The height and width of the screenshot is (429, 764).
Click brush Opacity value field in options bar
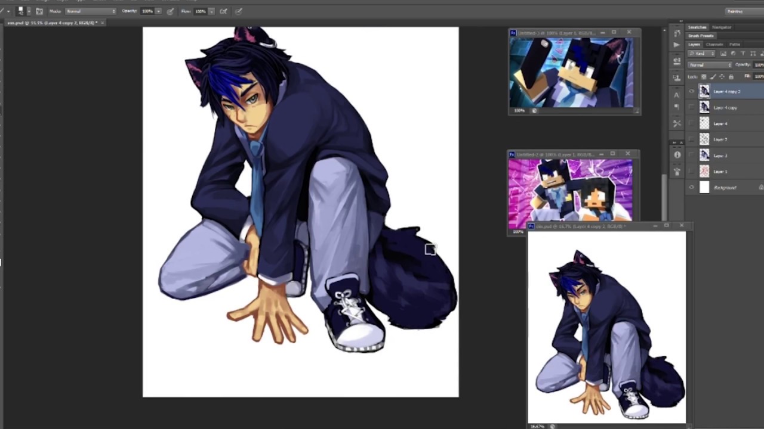[x=147, y=11]
